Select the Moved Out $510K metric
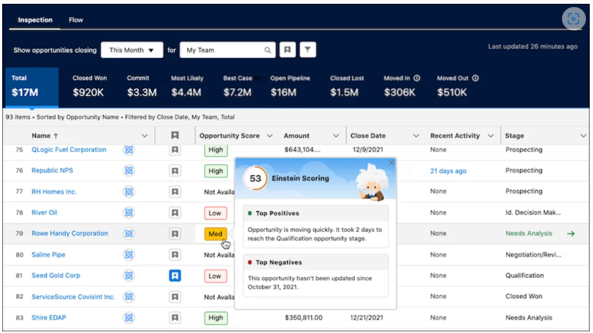Screen dimensions: 593x333 457,86
